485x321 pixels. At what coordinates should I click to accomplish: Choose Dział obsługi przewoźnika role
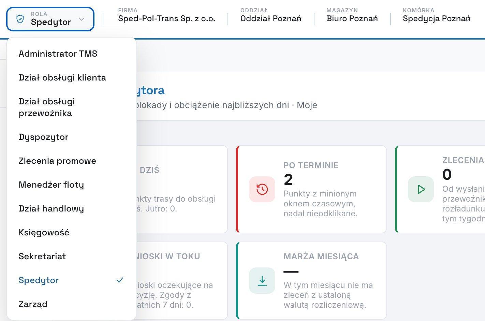[x=71, y=107]
